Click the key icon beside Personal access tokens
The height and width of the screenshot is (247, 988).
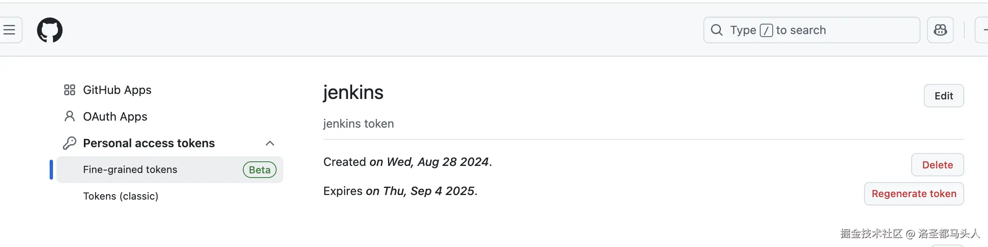click(x=69, y=143)
